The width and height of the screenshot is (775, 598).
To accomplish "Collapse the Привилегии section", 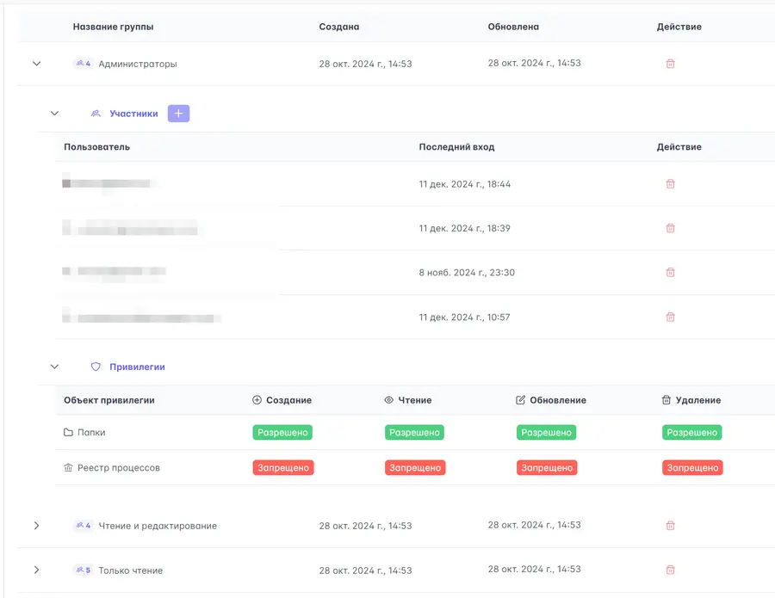I will [55, 367].
